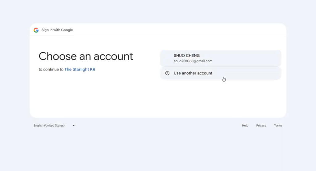The image size is (316, 171).
Task: Open the Privacy link
Action: pyautogui.click(x=261, y=126)
